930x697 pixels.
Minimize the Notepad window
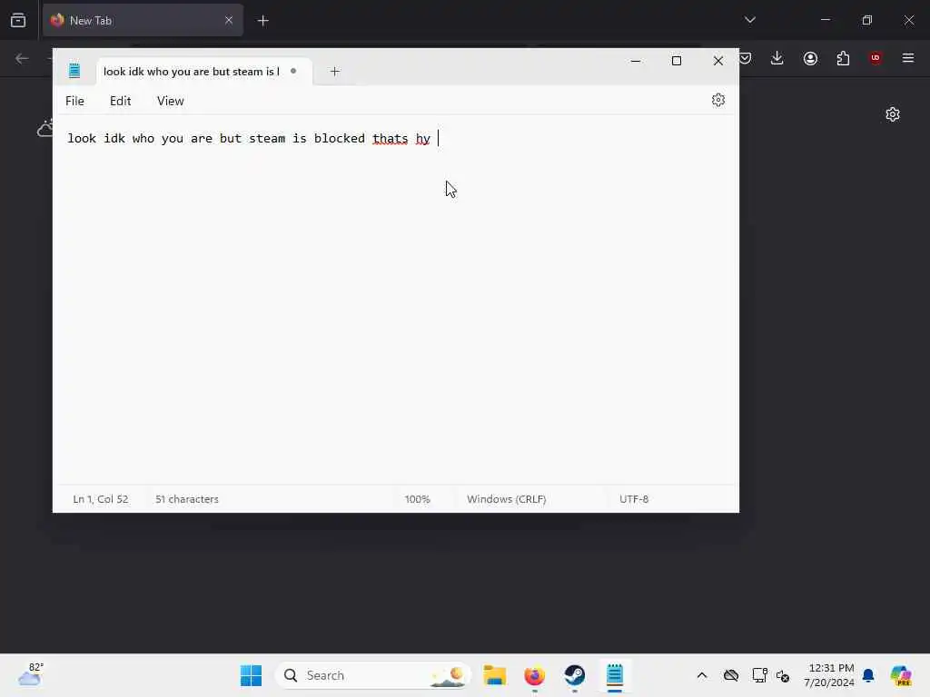tap(635, 61)
